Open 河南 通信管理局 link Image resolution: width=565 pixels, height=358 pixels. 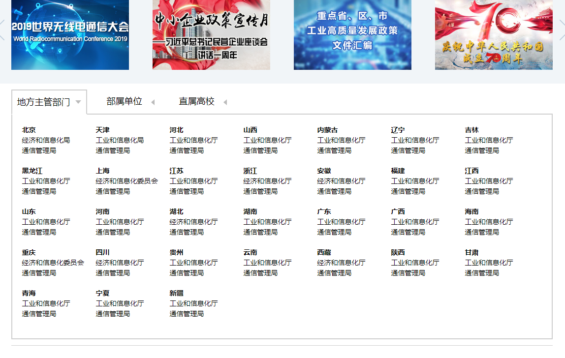(x=113, y=232)
